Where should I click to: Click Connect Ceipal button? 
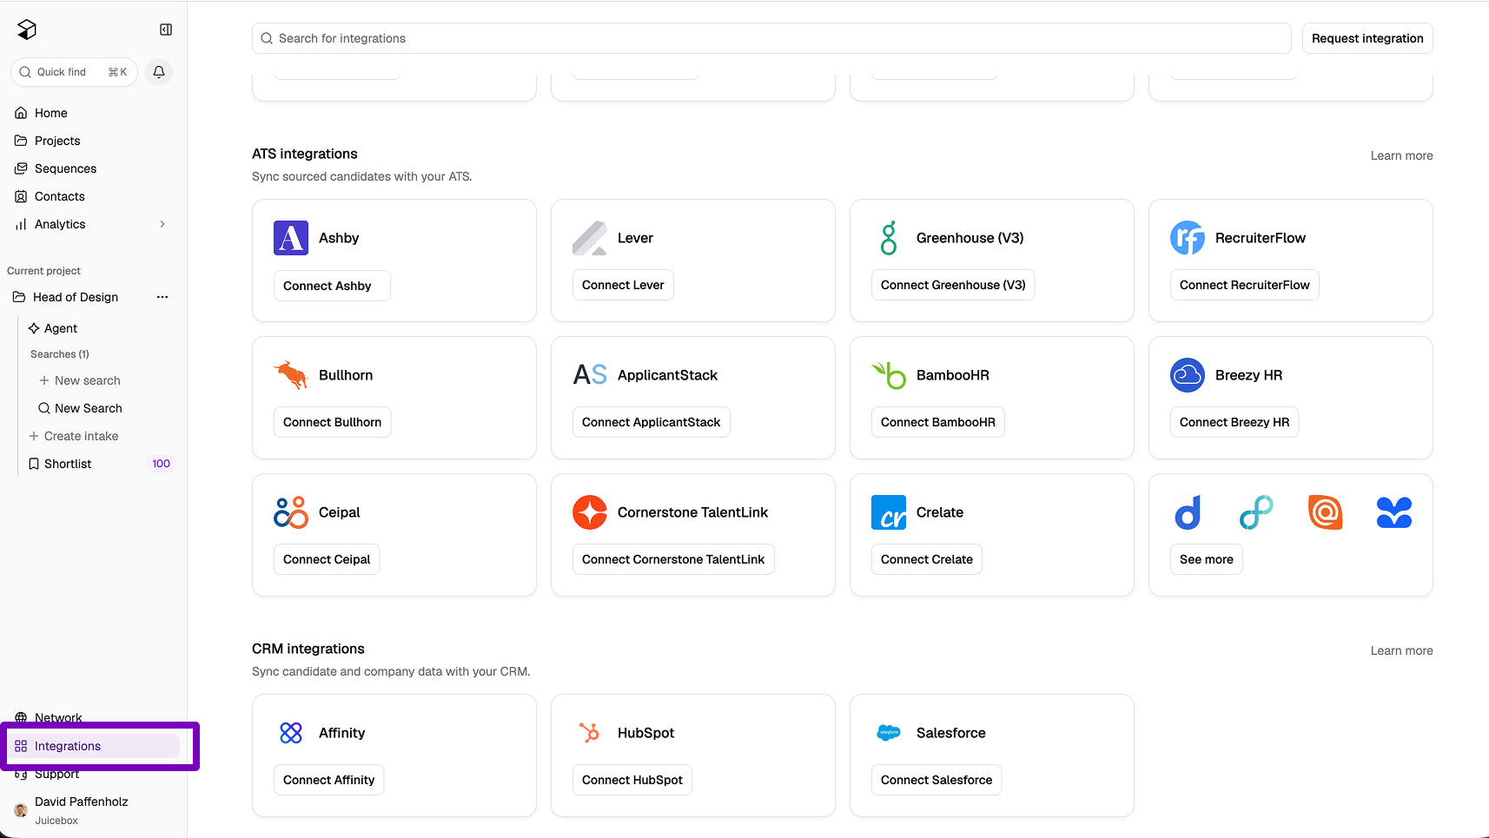pyautogui.click(x=327, y=559)
